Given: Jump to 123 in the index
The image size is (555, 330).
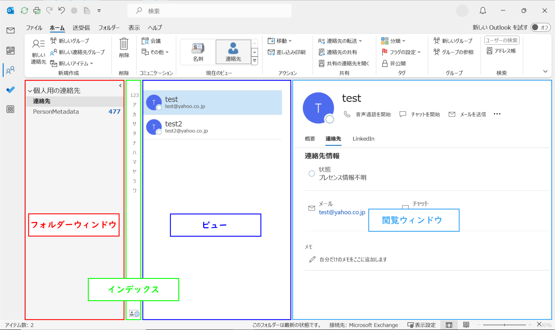Looking at the screenshot, I should (134, 95).
